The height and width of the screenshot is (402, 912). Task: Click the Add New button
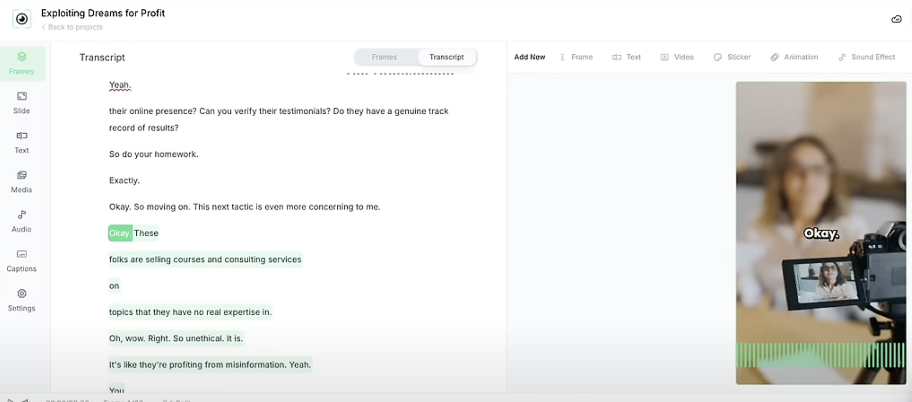pyautogui.click(x=529, y=57)
